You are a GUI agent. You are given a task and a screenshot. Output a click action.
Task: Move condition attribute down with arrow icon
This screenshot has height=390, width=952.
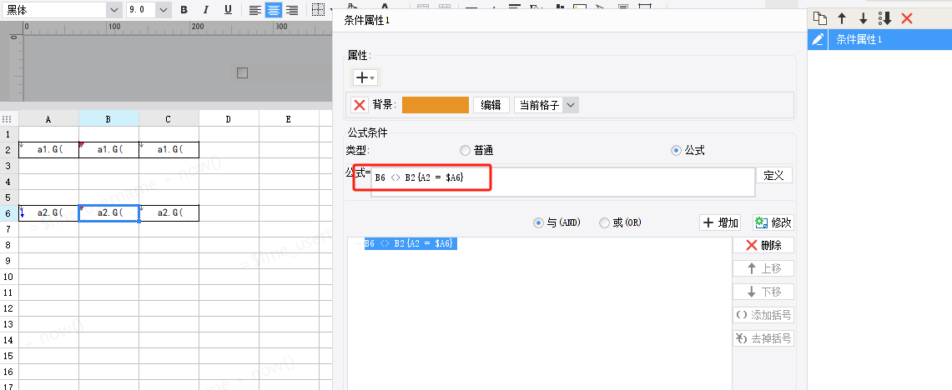[863, 18]
